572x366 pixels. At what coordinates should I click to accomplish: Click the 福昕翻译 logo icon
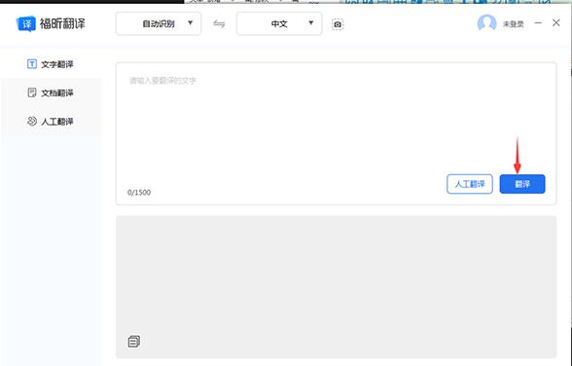(x=26, y=24)
